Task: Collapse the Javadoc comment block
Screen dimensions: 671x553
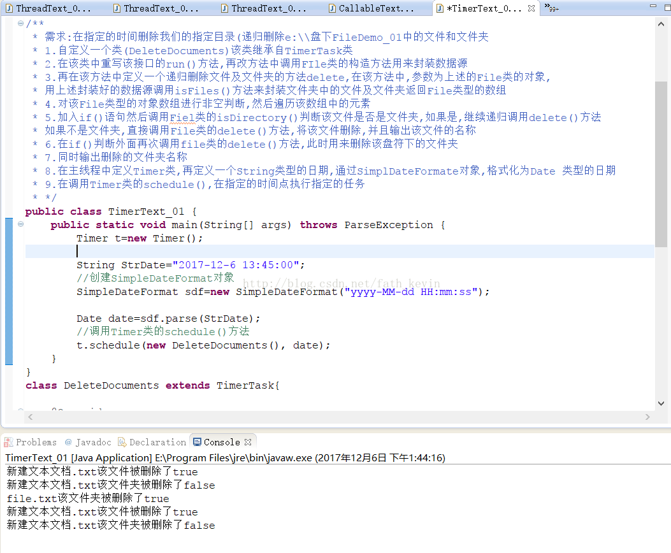Action: pos(20,24)
